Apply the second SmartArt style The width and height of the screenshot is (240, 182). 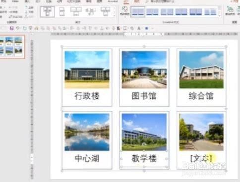152,12
